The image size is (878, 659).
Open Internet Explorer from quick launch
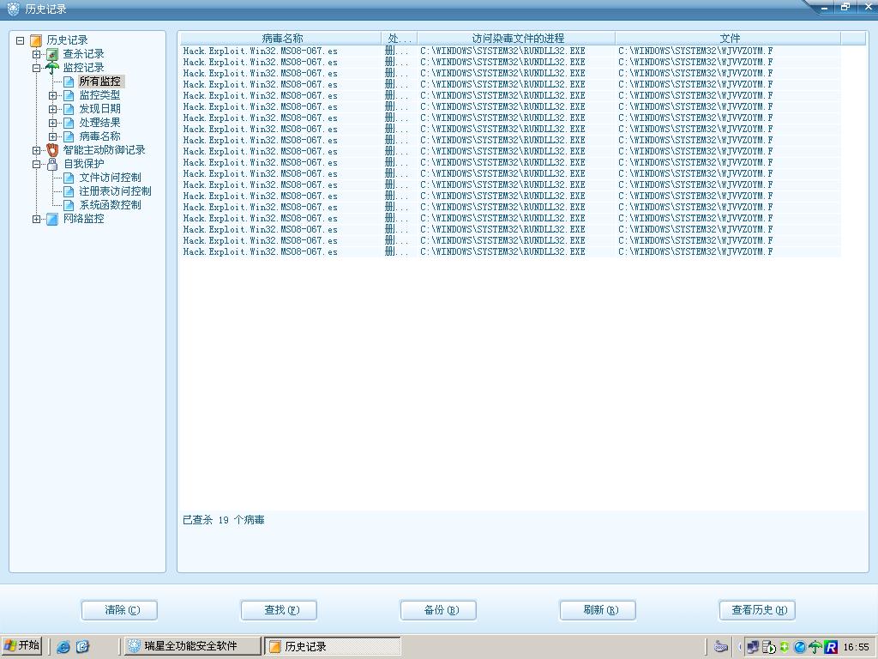pos(63,647)
